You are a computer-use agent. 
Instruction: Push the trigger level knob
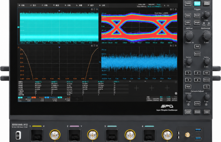click(207, 14)
